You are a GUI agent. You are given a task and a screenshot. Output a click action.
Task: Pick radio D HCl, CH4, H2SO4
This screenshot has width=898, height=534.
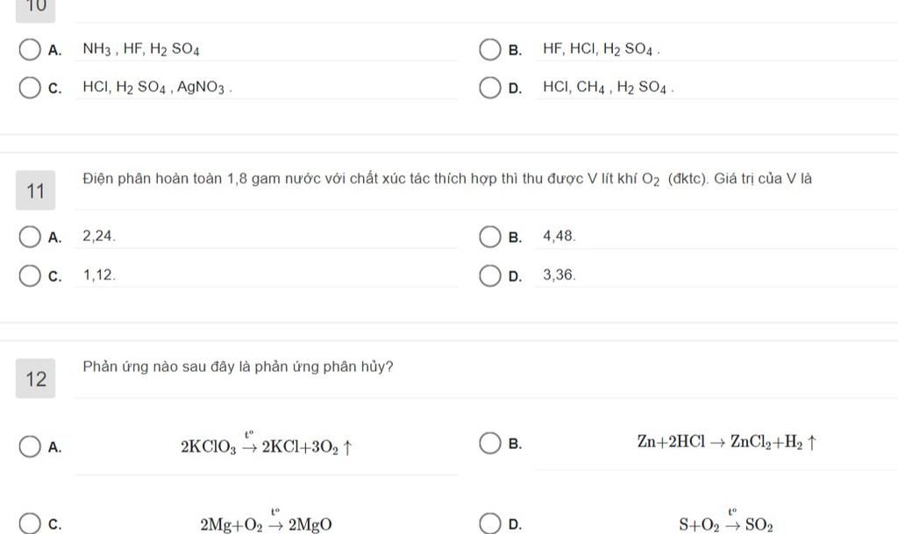[489, 89]
